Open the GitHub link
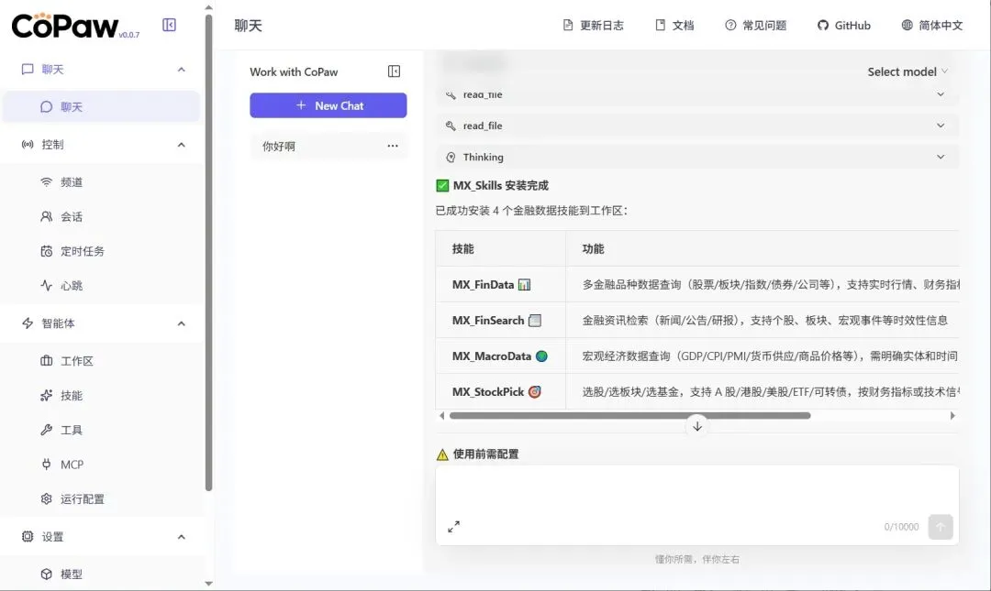Image resolution: width=991 pixels, height=591 pixels. tap(844, 26)
